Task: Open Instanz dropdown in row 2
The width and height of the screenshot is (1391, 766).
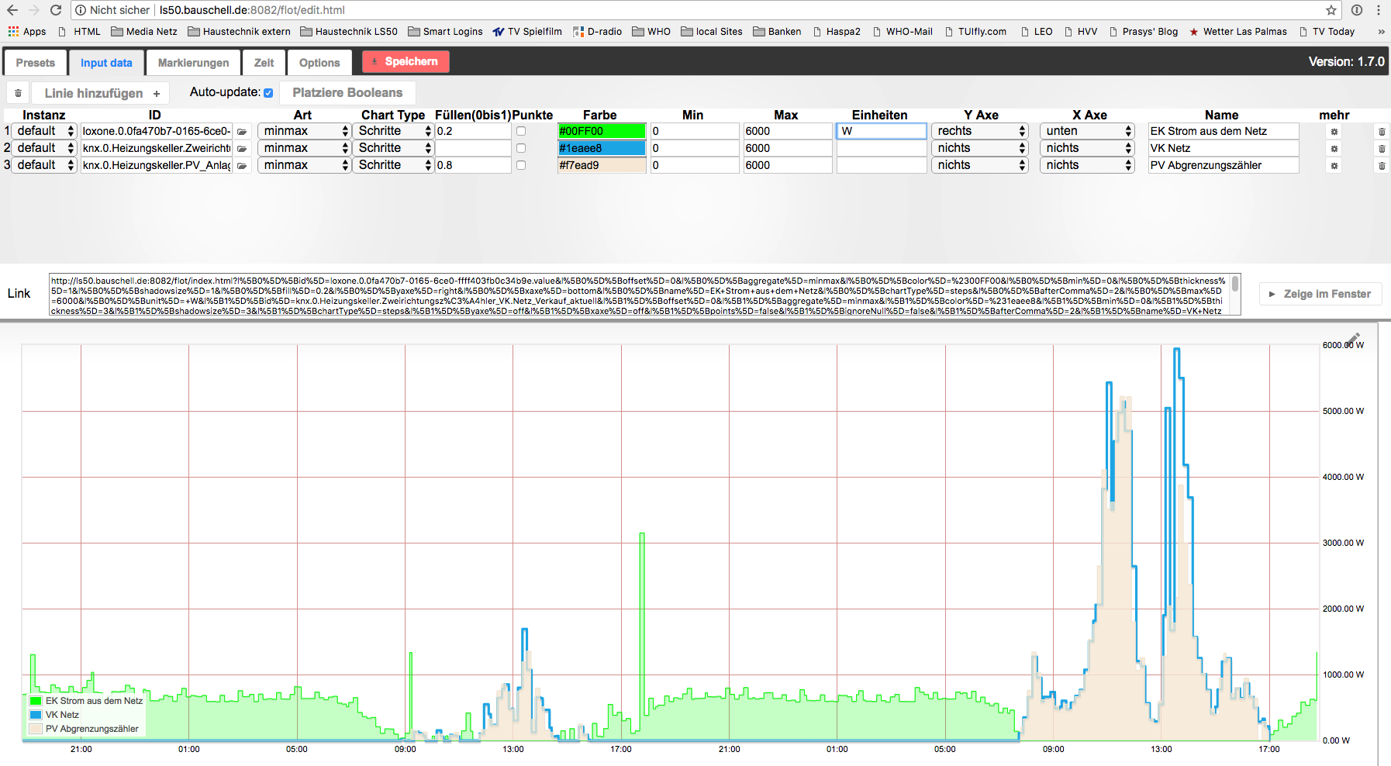Action: pyautogui.click(x=45, y=148)
